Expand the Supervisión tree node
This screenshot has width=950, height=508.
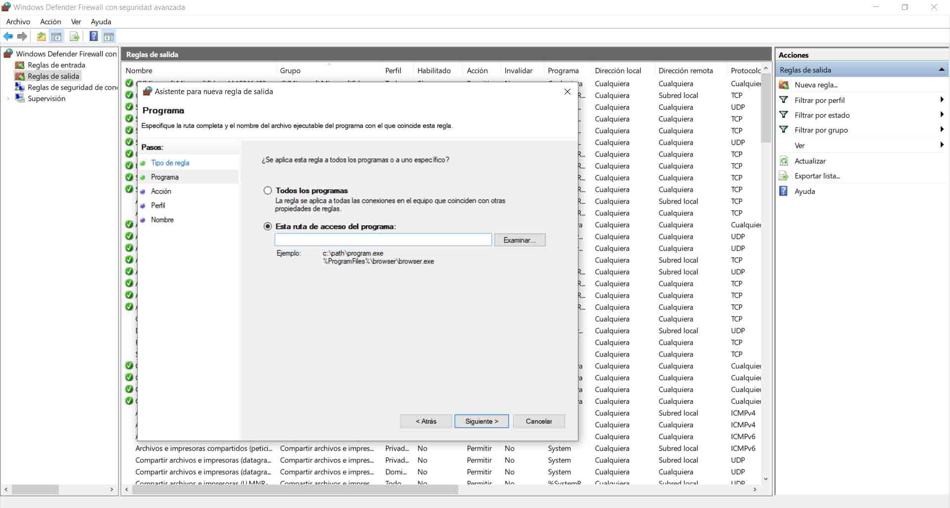(8, 99)
